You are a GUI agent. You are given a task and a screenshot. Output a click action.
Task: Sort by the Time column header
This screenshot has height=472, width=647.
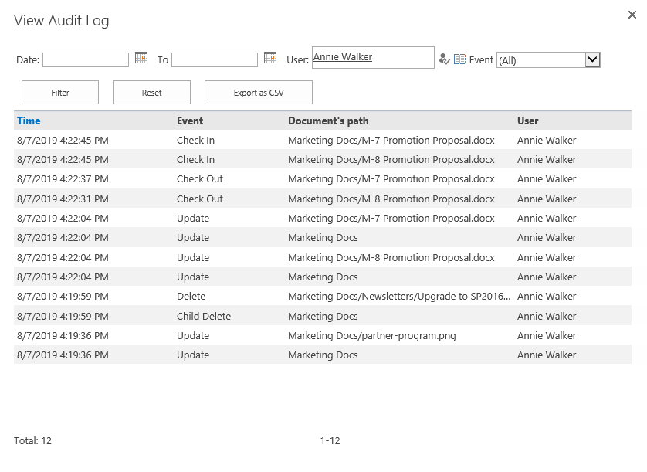[x=29, y=121]
